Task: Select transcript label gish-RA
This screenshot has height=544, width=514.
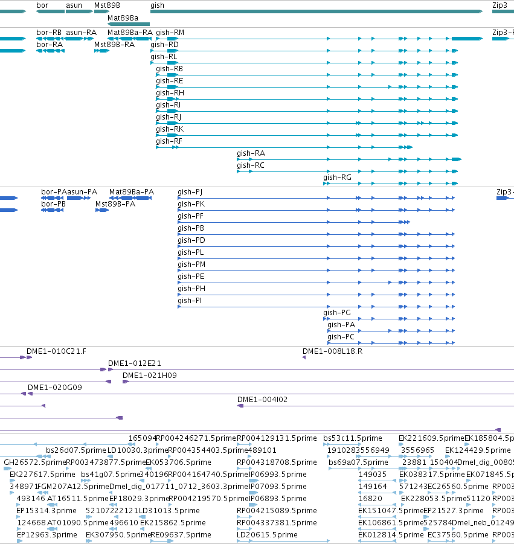Action: tap(251, 153)
